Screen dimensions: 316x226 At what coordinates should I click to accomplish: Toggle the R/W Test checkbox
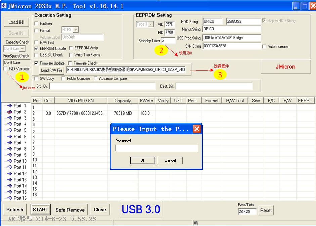click(x=36, y=43)
